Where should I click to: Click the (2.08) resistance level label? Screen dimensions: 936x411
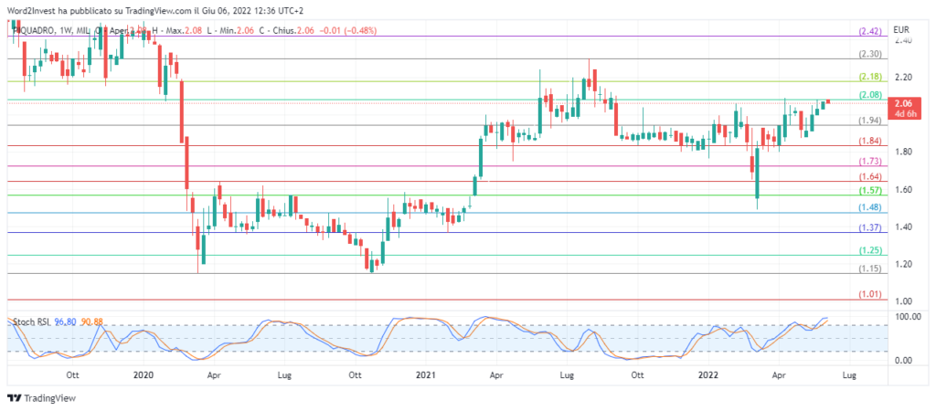point(869,95)
